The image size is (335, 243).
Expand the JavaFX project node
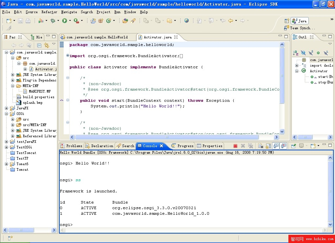[x=7, y=108]
